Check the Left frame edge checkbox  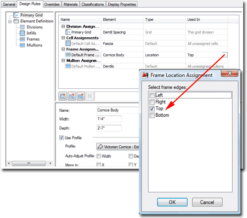pyautogui.click(x=152, y=95)
